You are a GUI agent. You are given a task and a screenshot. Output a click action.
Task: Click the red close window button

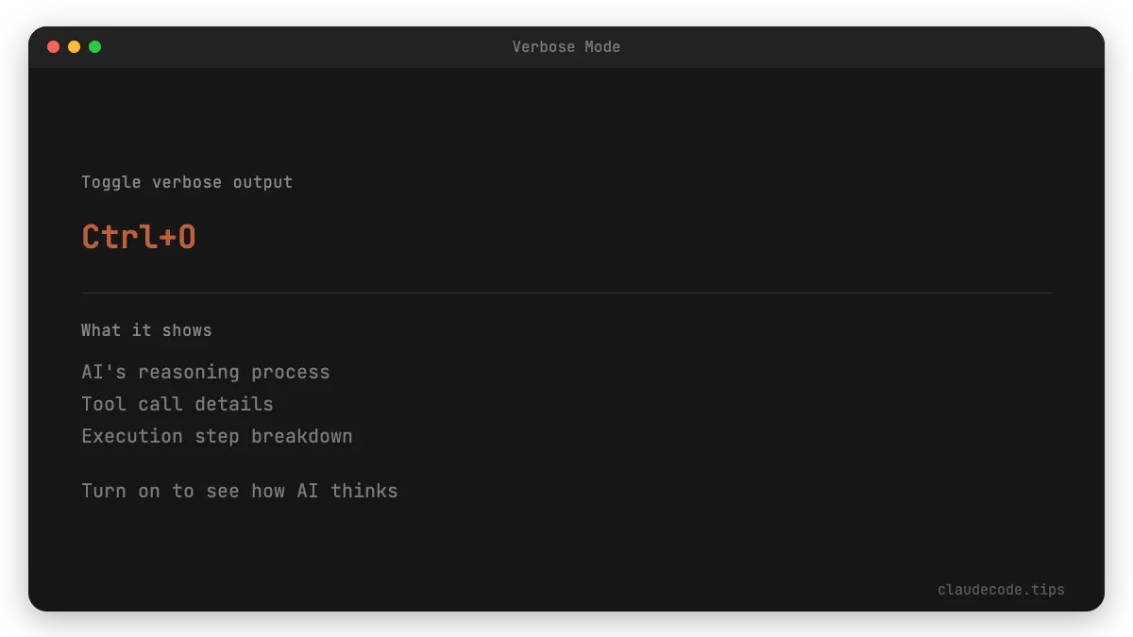53,46
